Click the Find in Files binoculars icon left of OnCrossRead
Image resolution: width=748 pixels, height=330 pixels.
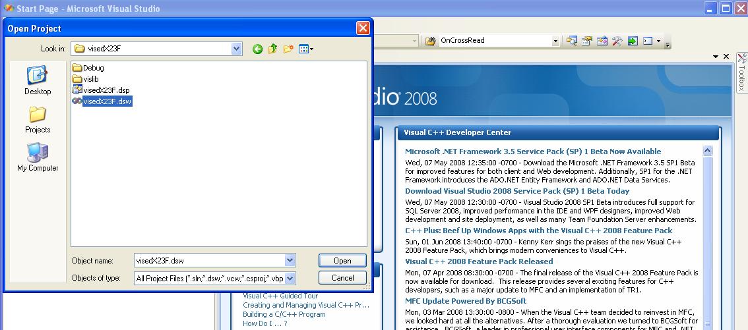[430, 41]
